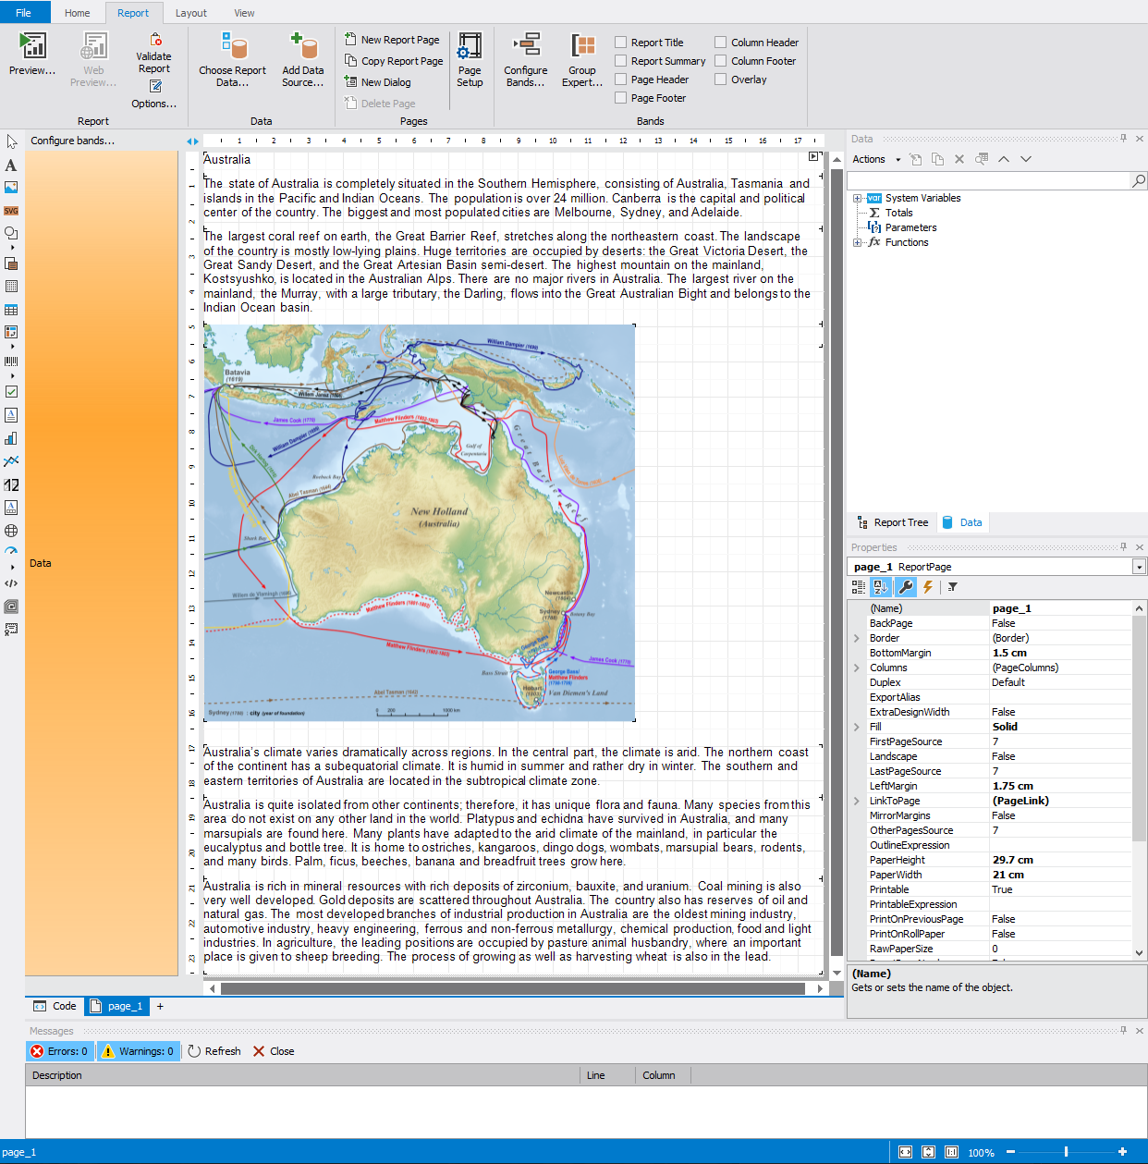The width and height of the screenshot is (1148, 1164).
Task: Click the filter icon in Properties panel
Action: point(952,587)
